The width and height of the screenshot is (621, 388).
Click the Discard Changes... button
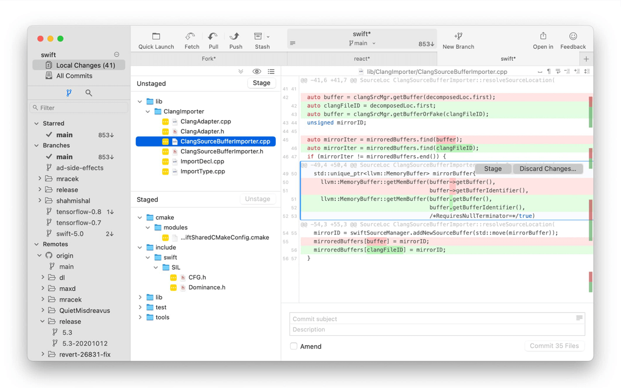(x=548, y=169)
